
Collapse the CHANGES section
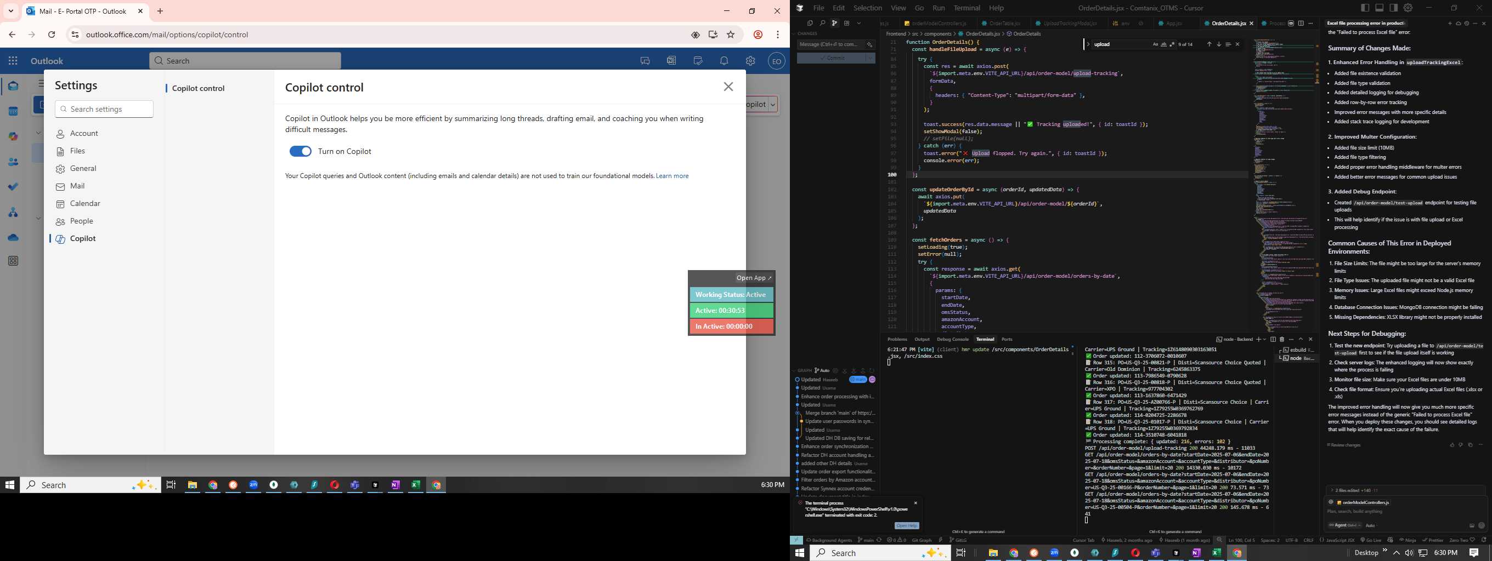[807, 33]
